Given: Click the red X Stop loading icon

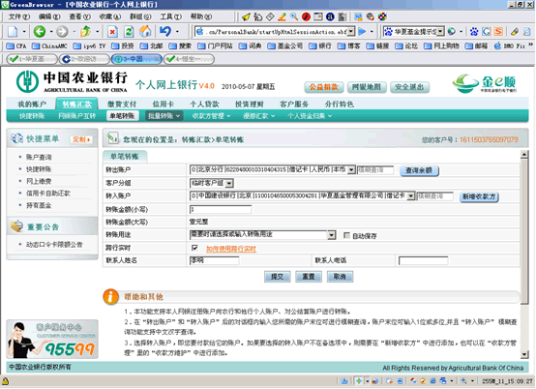Looking at the screenshot, I should point(112,32).
